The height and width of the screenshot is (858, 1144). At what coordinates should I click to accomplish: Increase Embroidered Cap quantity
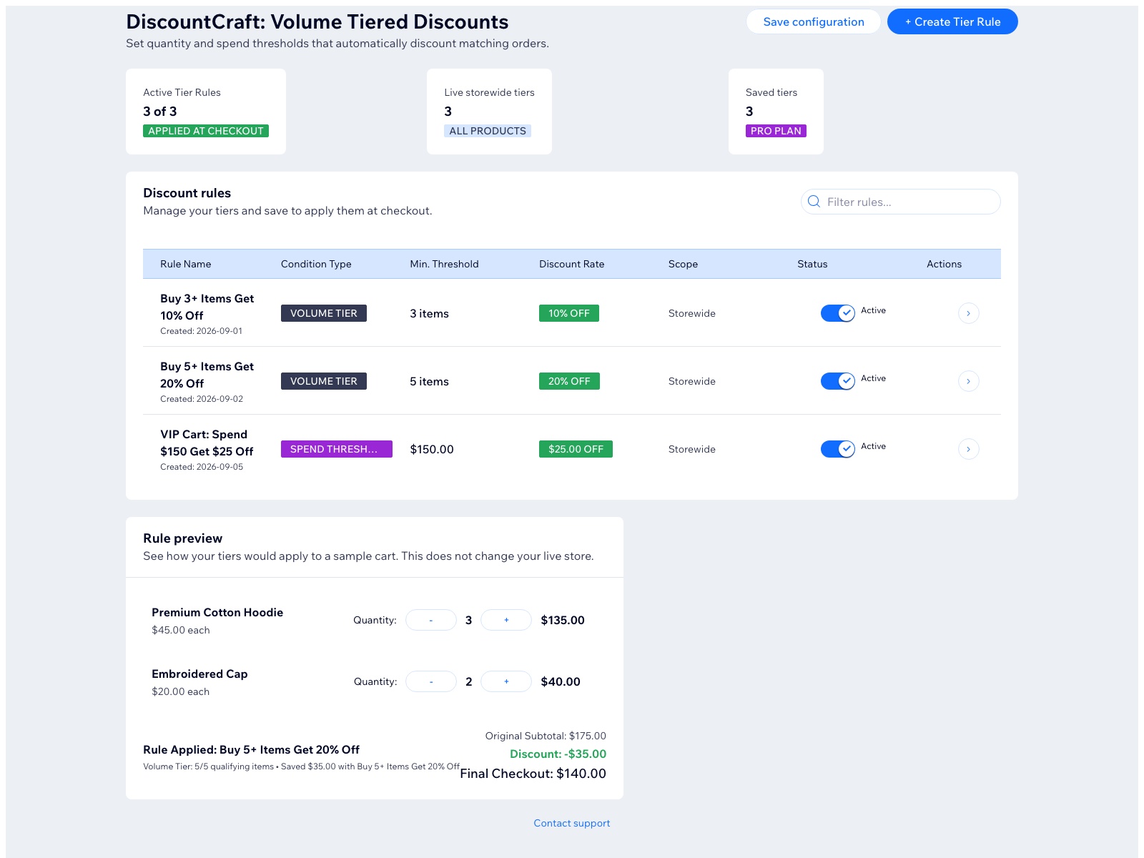click(506, 681)
